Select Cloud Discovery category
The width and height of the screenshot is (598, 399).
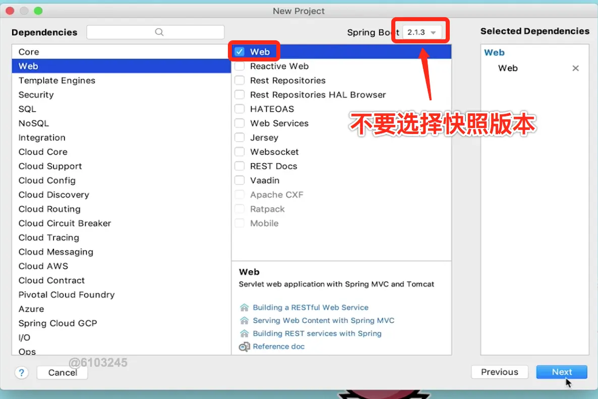(x=122, y=195)
